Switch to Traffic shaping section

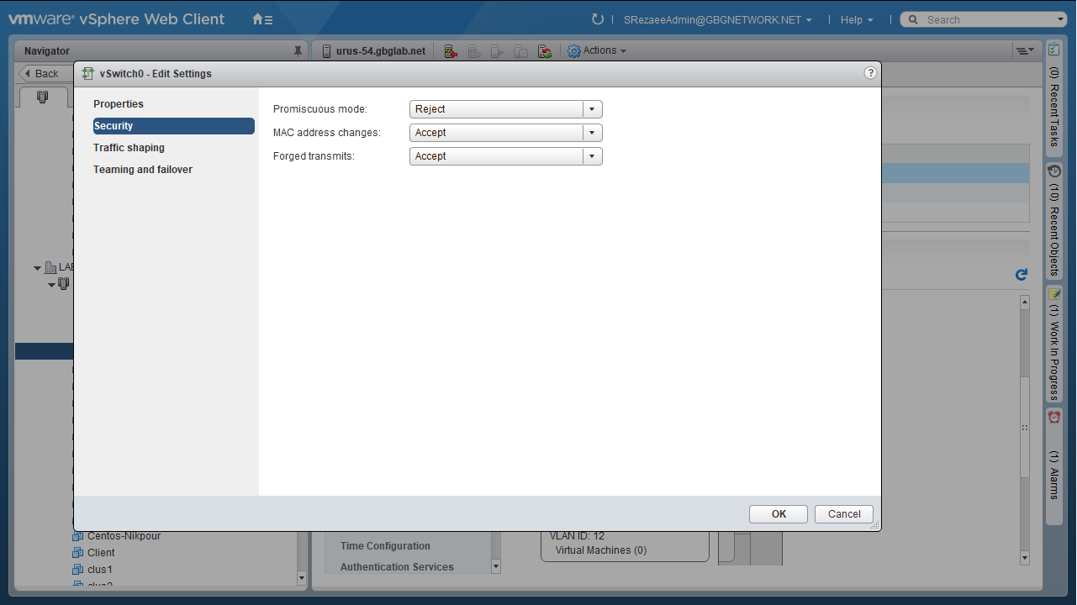[129, 148]
